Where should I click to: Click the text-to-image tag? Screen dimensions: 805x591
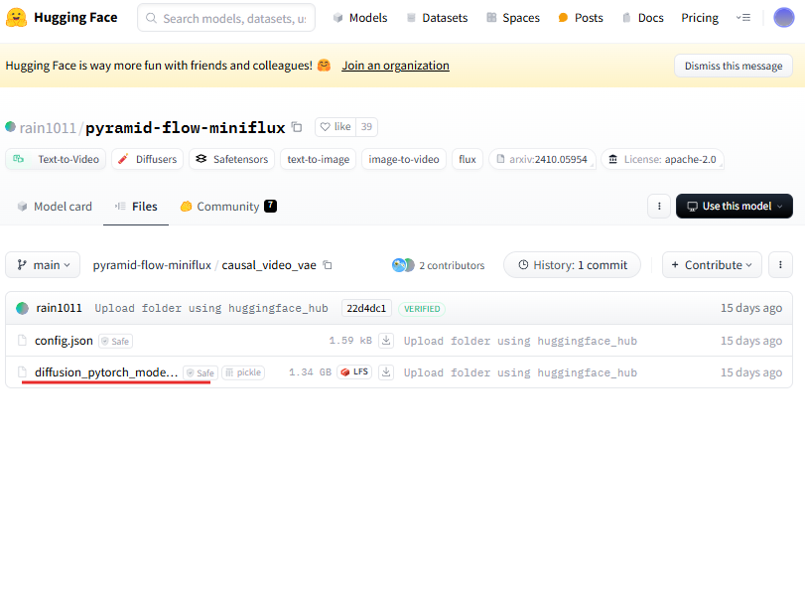point(319,159)
